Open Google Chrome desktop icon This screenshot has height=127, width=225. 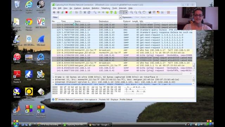pos(29,24)
